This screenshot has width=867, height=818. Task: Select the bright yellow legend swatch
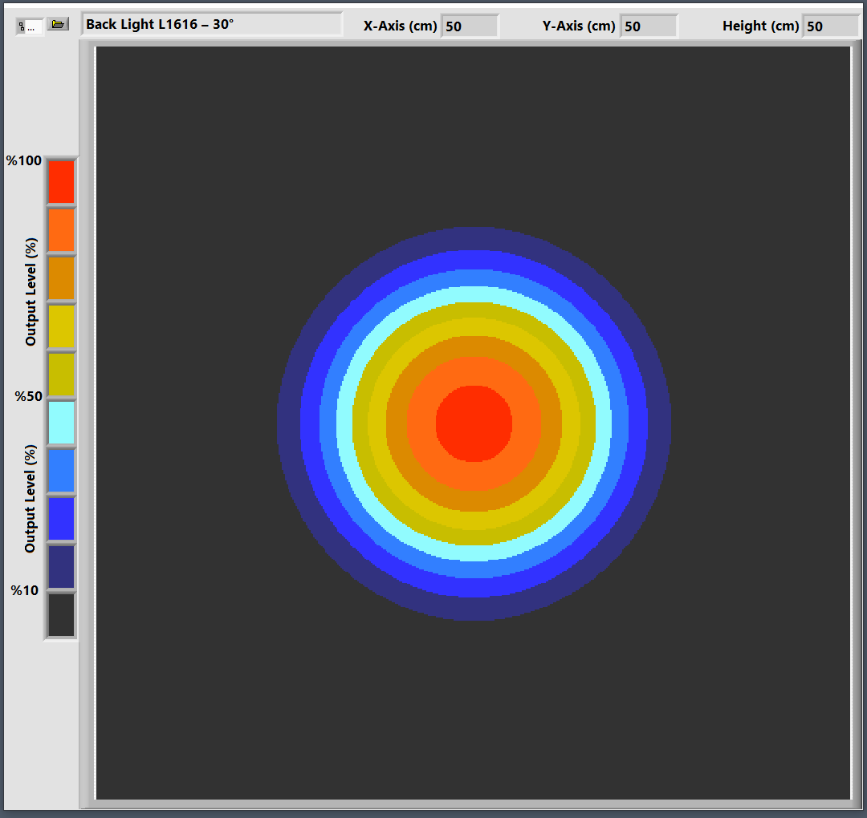pyautogui.click(x=61, y=326)
